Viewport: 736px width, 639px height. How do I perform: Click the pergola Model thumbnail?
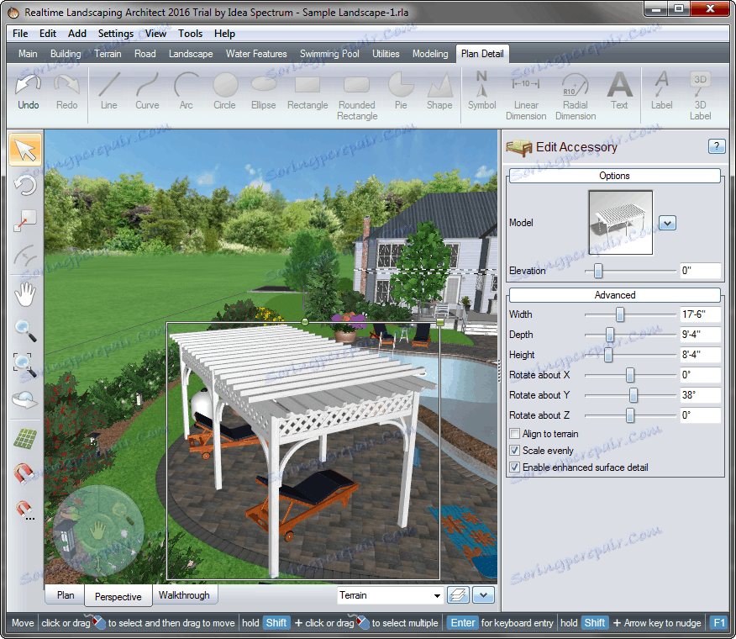[621, 222]
